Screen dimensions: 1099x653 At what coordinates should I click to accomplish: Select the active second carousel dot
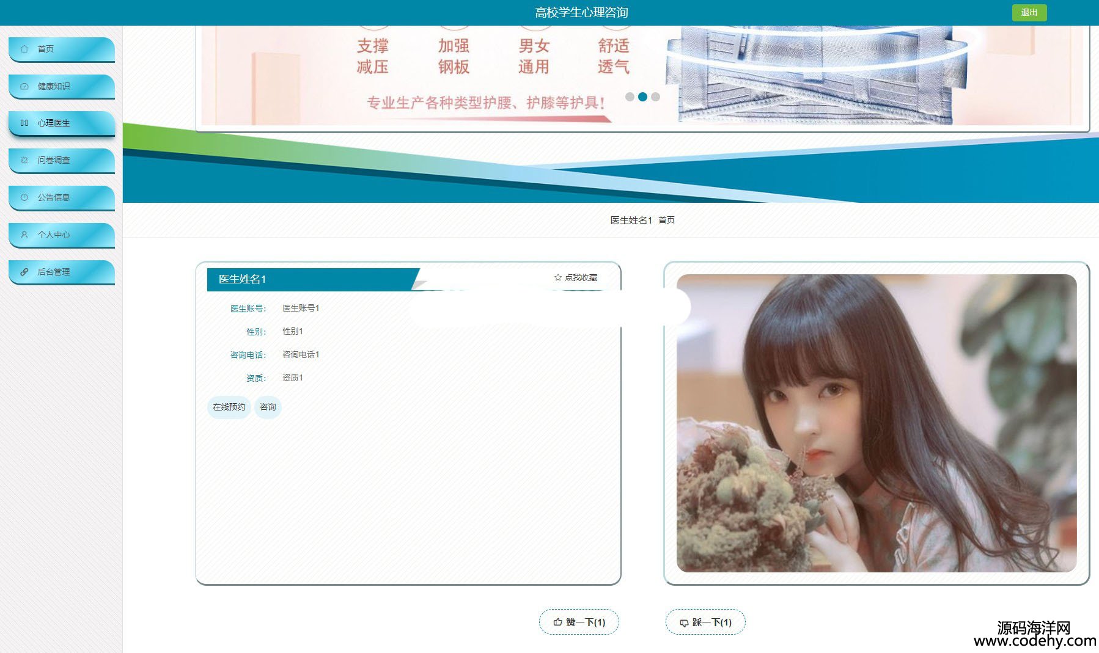coord(642,97)
